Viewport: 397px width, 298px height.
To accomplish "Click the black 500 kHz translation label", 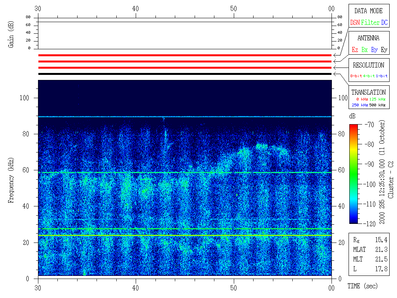I will point(377,105).
